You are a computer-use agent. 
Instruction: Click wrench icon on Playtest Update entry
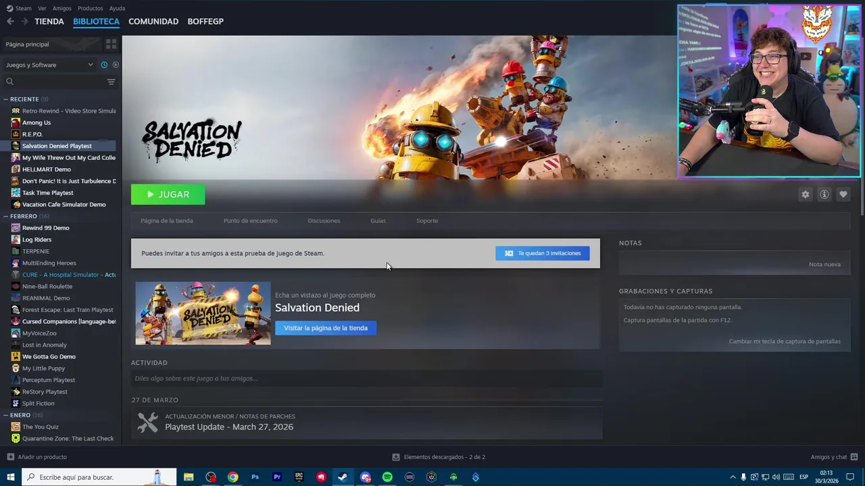point(147,423)
